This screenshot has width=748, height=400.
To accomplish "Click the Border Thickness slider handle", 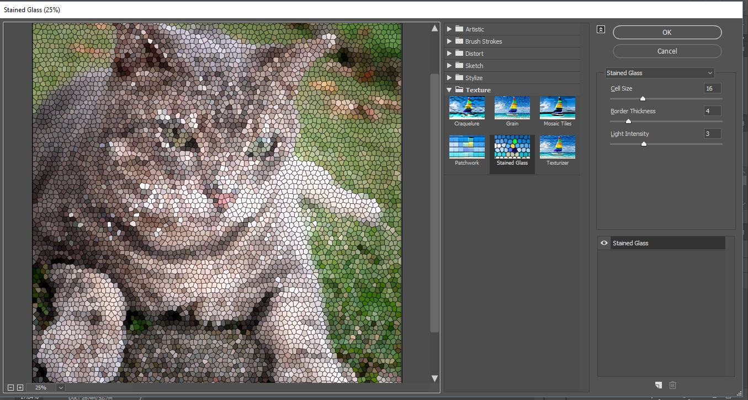I will pos(628,121).
